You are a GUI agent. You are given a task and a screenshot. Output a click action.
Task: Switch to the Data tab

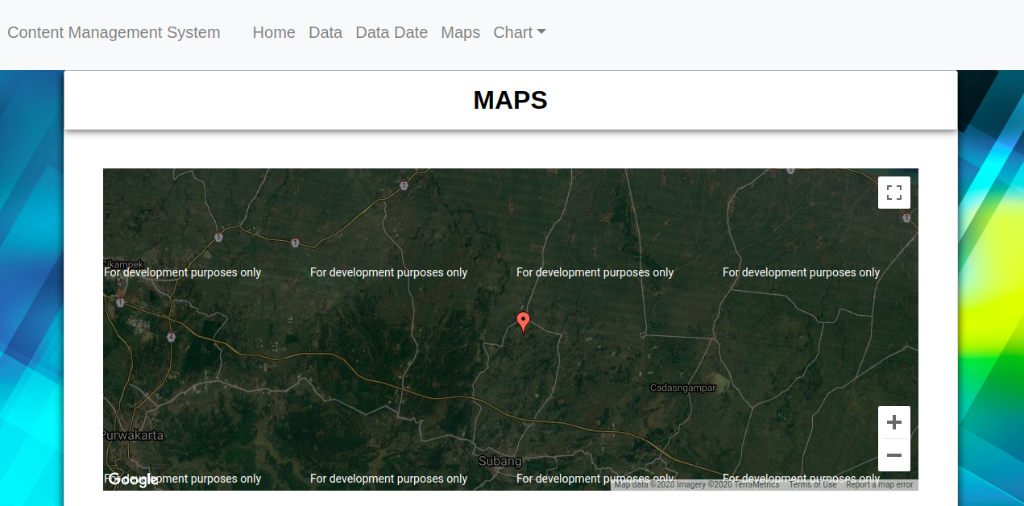tap(325, 32)
